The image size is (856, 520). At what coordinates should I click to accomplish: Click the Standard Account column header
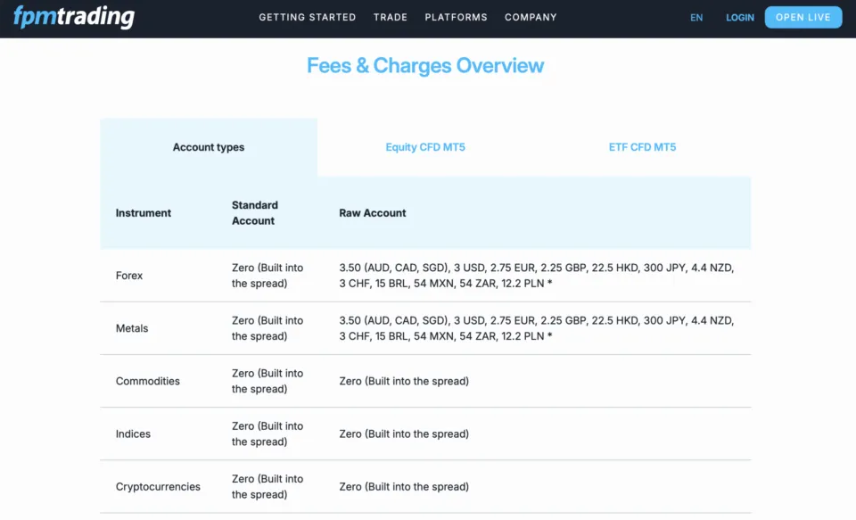coord(254,213)
